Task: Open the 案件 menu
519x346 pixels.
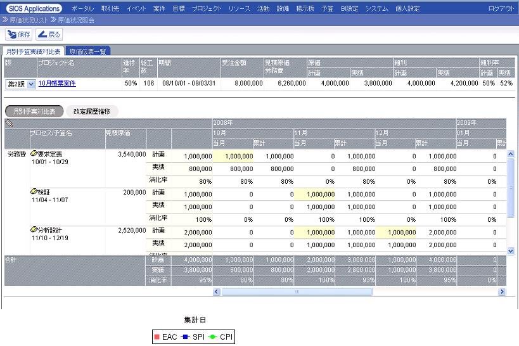Action: pyautogui.click(x=159, y=9)
